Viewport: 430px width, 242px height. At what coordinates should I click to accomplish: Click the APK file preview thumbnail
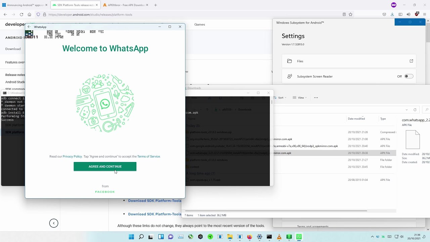tap(413, 139)
